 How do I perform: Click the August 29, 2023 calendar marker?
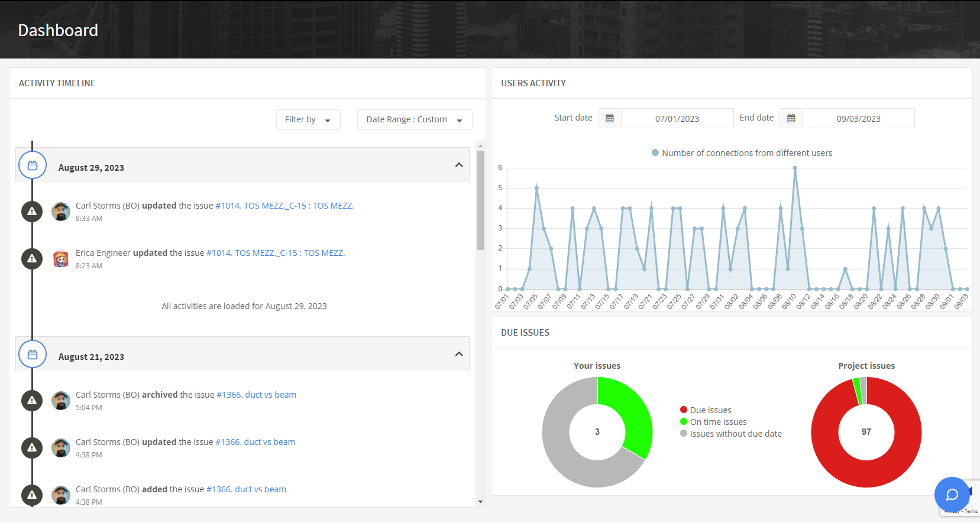coord(33,165)
